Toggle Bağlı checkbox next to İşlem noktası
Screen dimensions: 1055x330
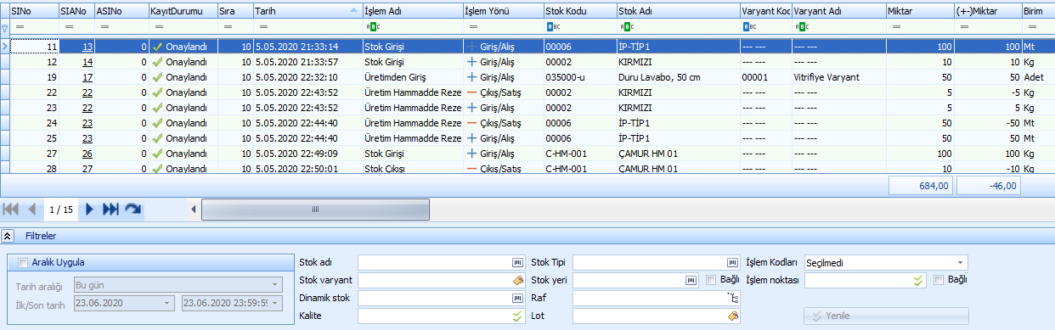939,279
